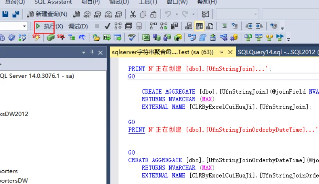Click the ABC spell check icon
The height and width of the screenshot is (184, 319).
pos(132,37)
